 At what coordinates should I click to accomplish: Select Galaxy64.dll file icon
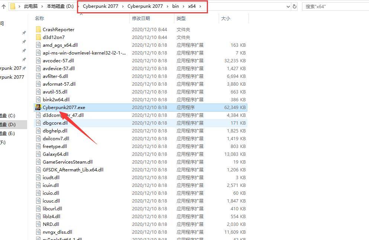(38, 154)
